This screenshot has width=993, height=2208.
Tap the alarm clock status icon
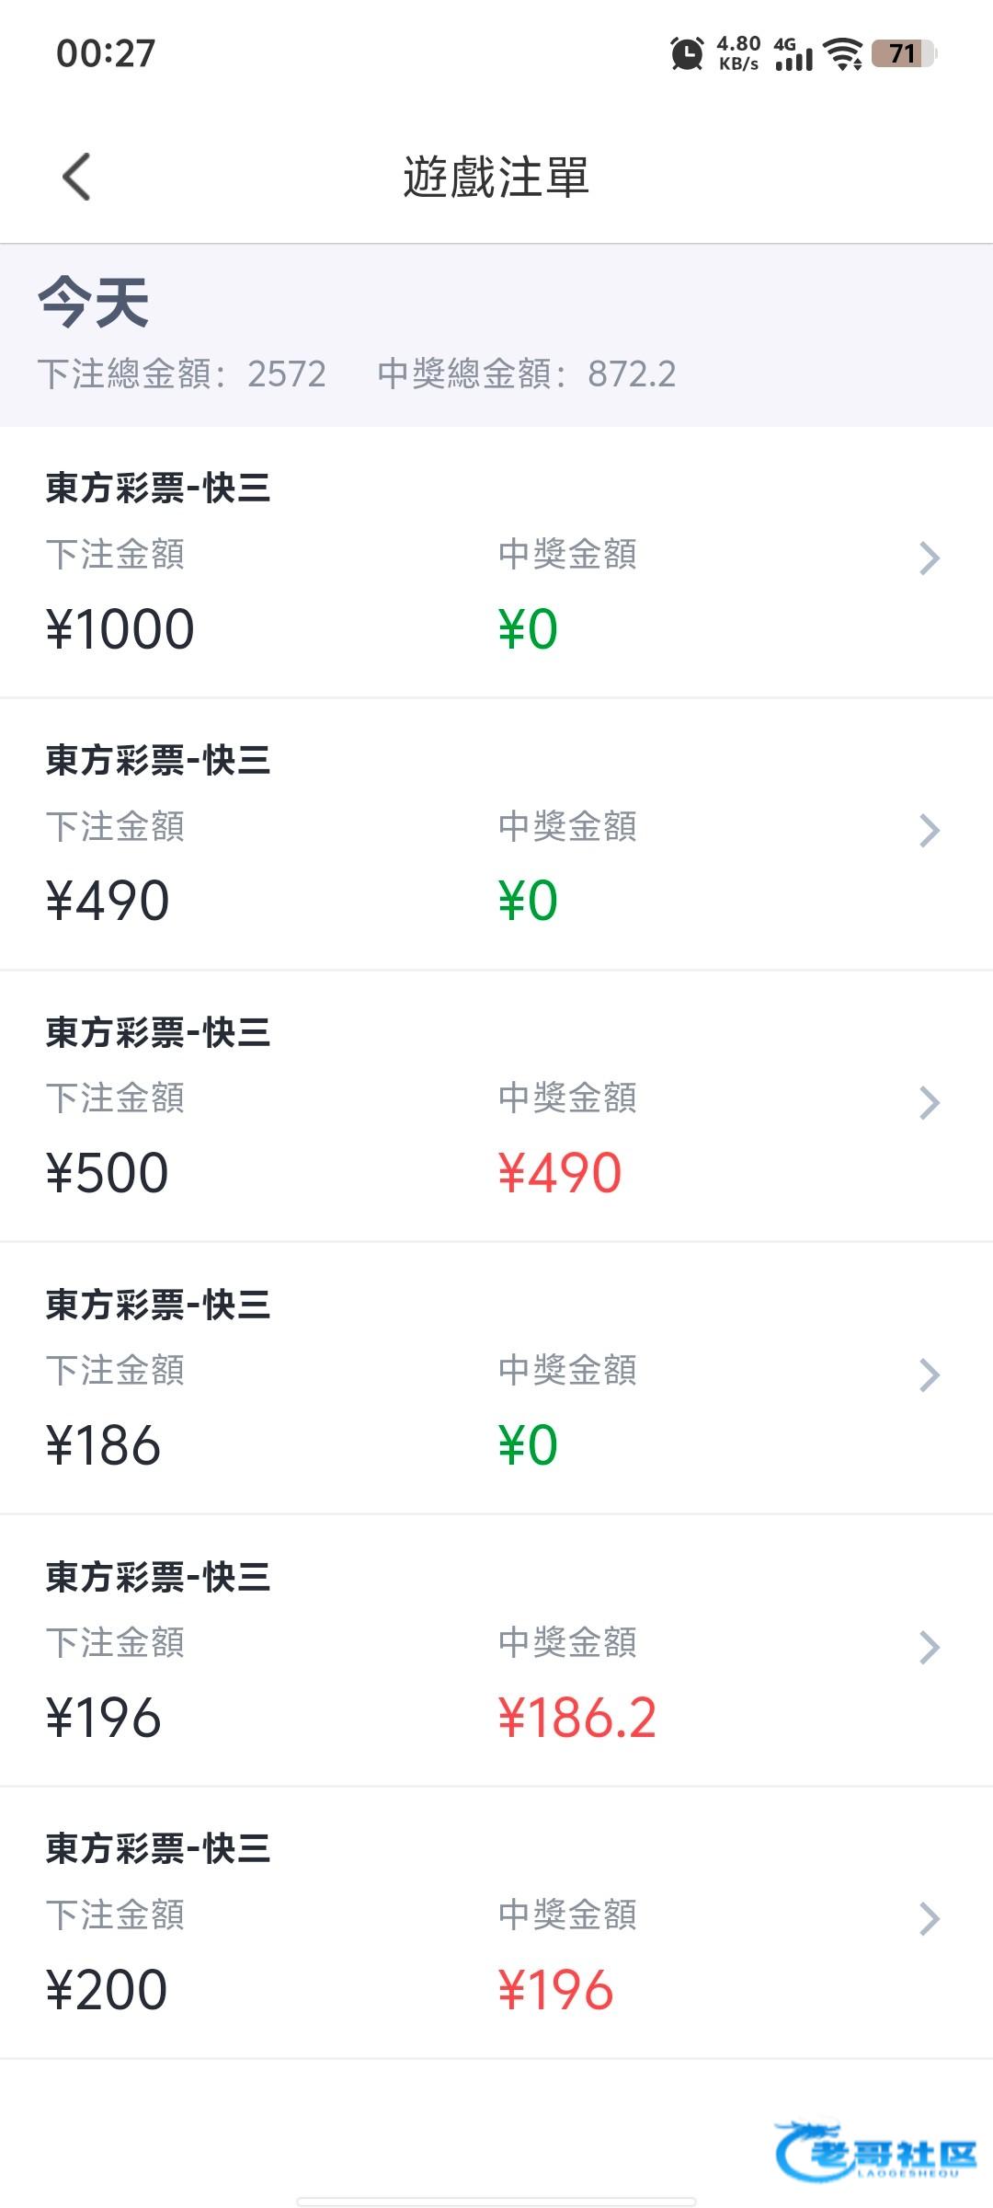pos(686,53)
